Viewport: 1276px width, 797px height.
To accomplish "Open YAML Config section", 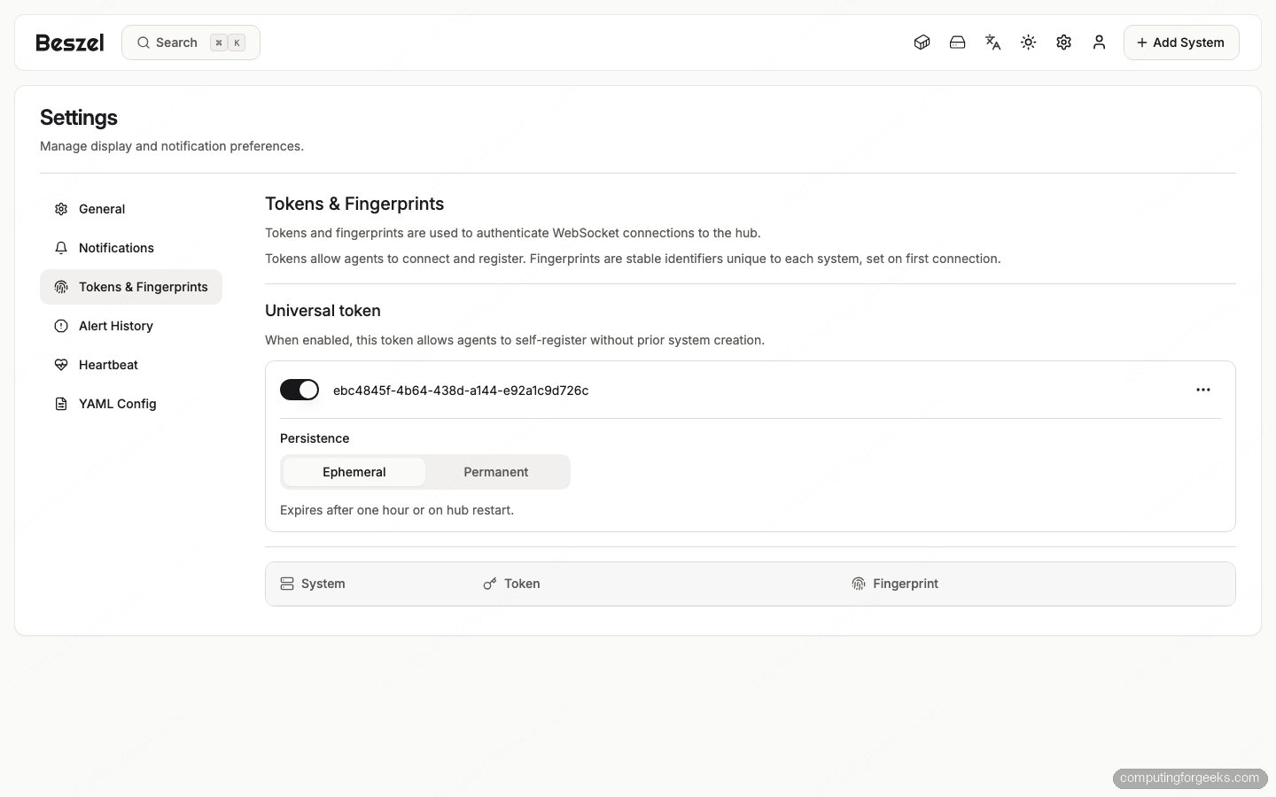I will coord(131,404).
